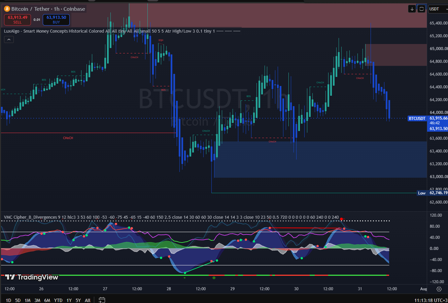Select the 1D time range

(8, 300)
